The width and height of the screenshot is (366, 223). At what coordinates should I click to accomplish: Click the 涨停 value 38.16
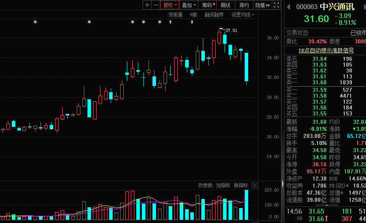(x=320, y=164)
